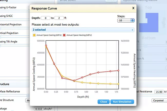Close the Response Curve dialog with X
Screen dimensions: 167x111
click(x=133, y=8)
